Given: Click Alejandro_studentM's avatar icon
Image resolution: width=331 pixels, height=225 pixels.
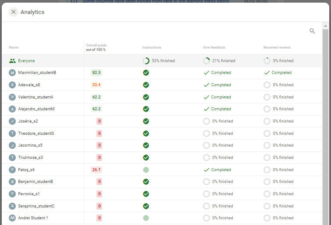Looking at the screenshot, I should tap(12, 109).
